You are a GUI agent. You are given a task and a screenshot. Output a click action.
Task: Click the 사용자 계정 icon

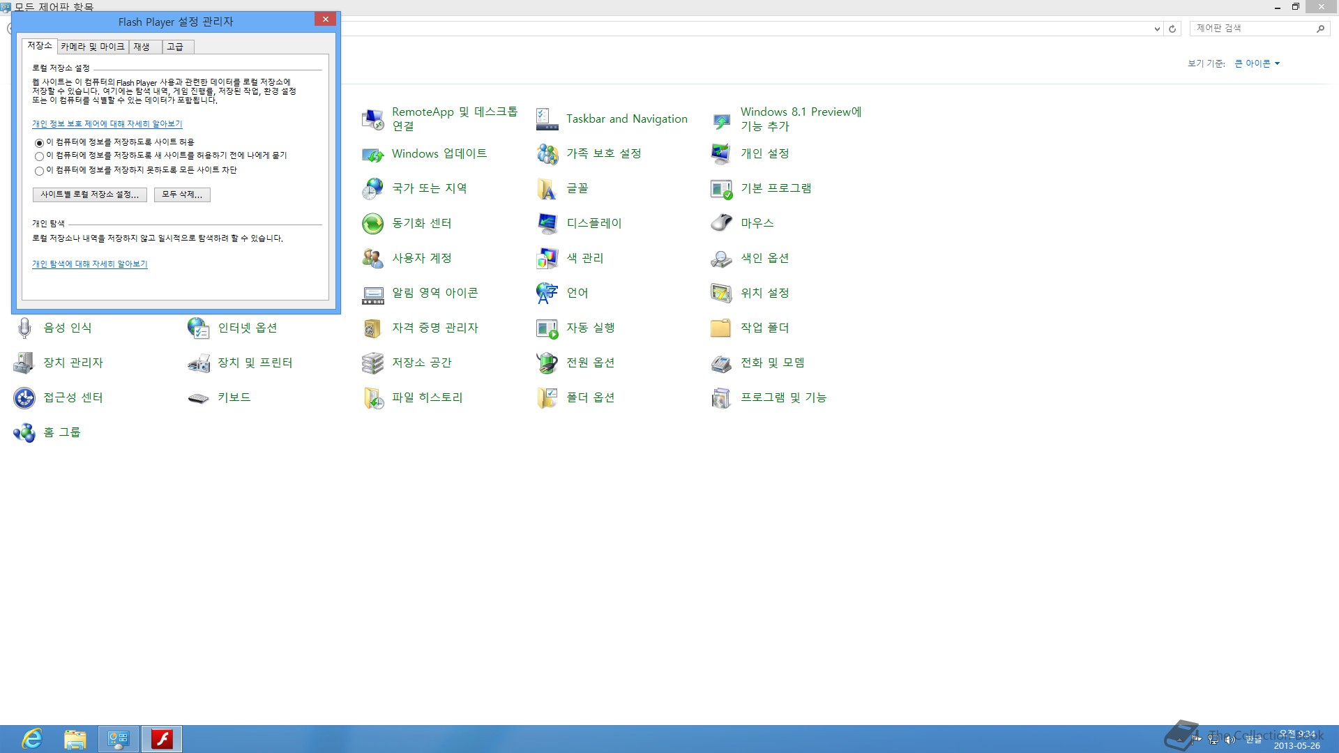[x=373, y=259]
